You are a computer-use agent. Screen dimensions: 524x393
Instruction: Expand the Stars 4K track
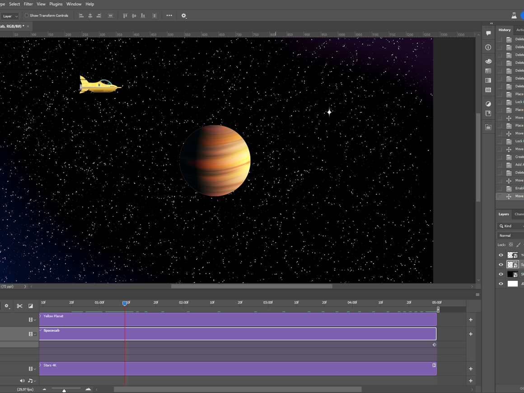tap(41, 365)
